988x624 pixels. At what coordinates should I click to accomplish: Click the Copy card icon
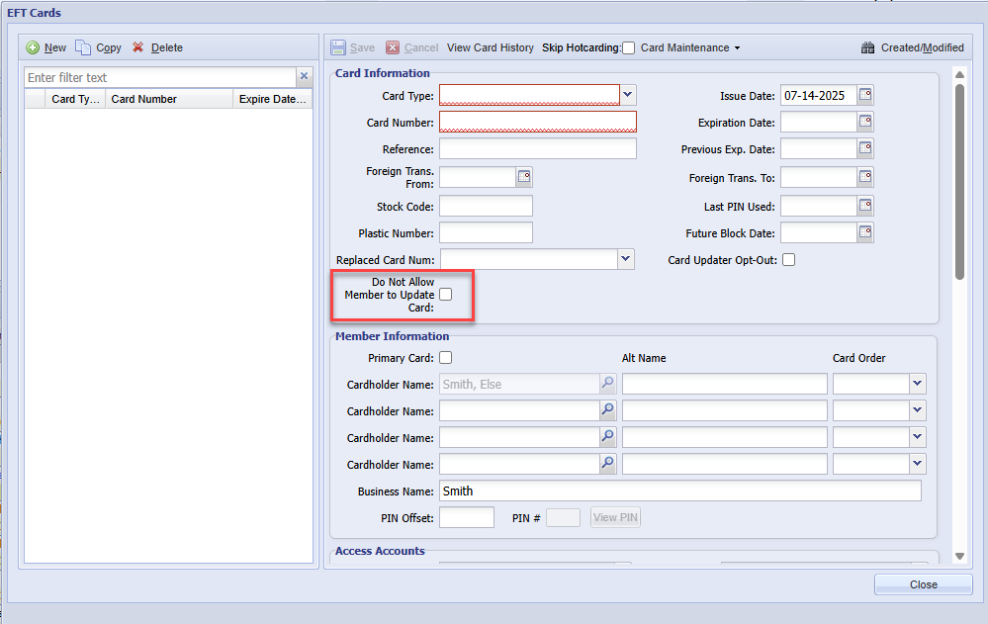[83, 47]
